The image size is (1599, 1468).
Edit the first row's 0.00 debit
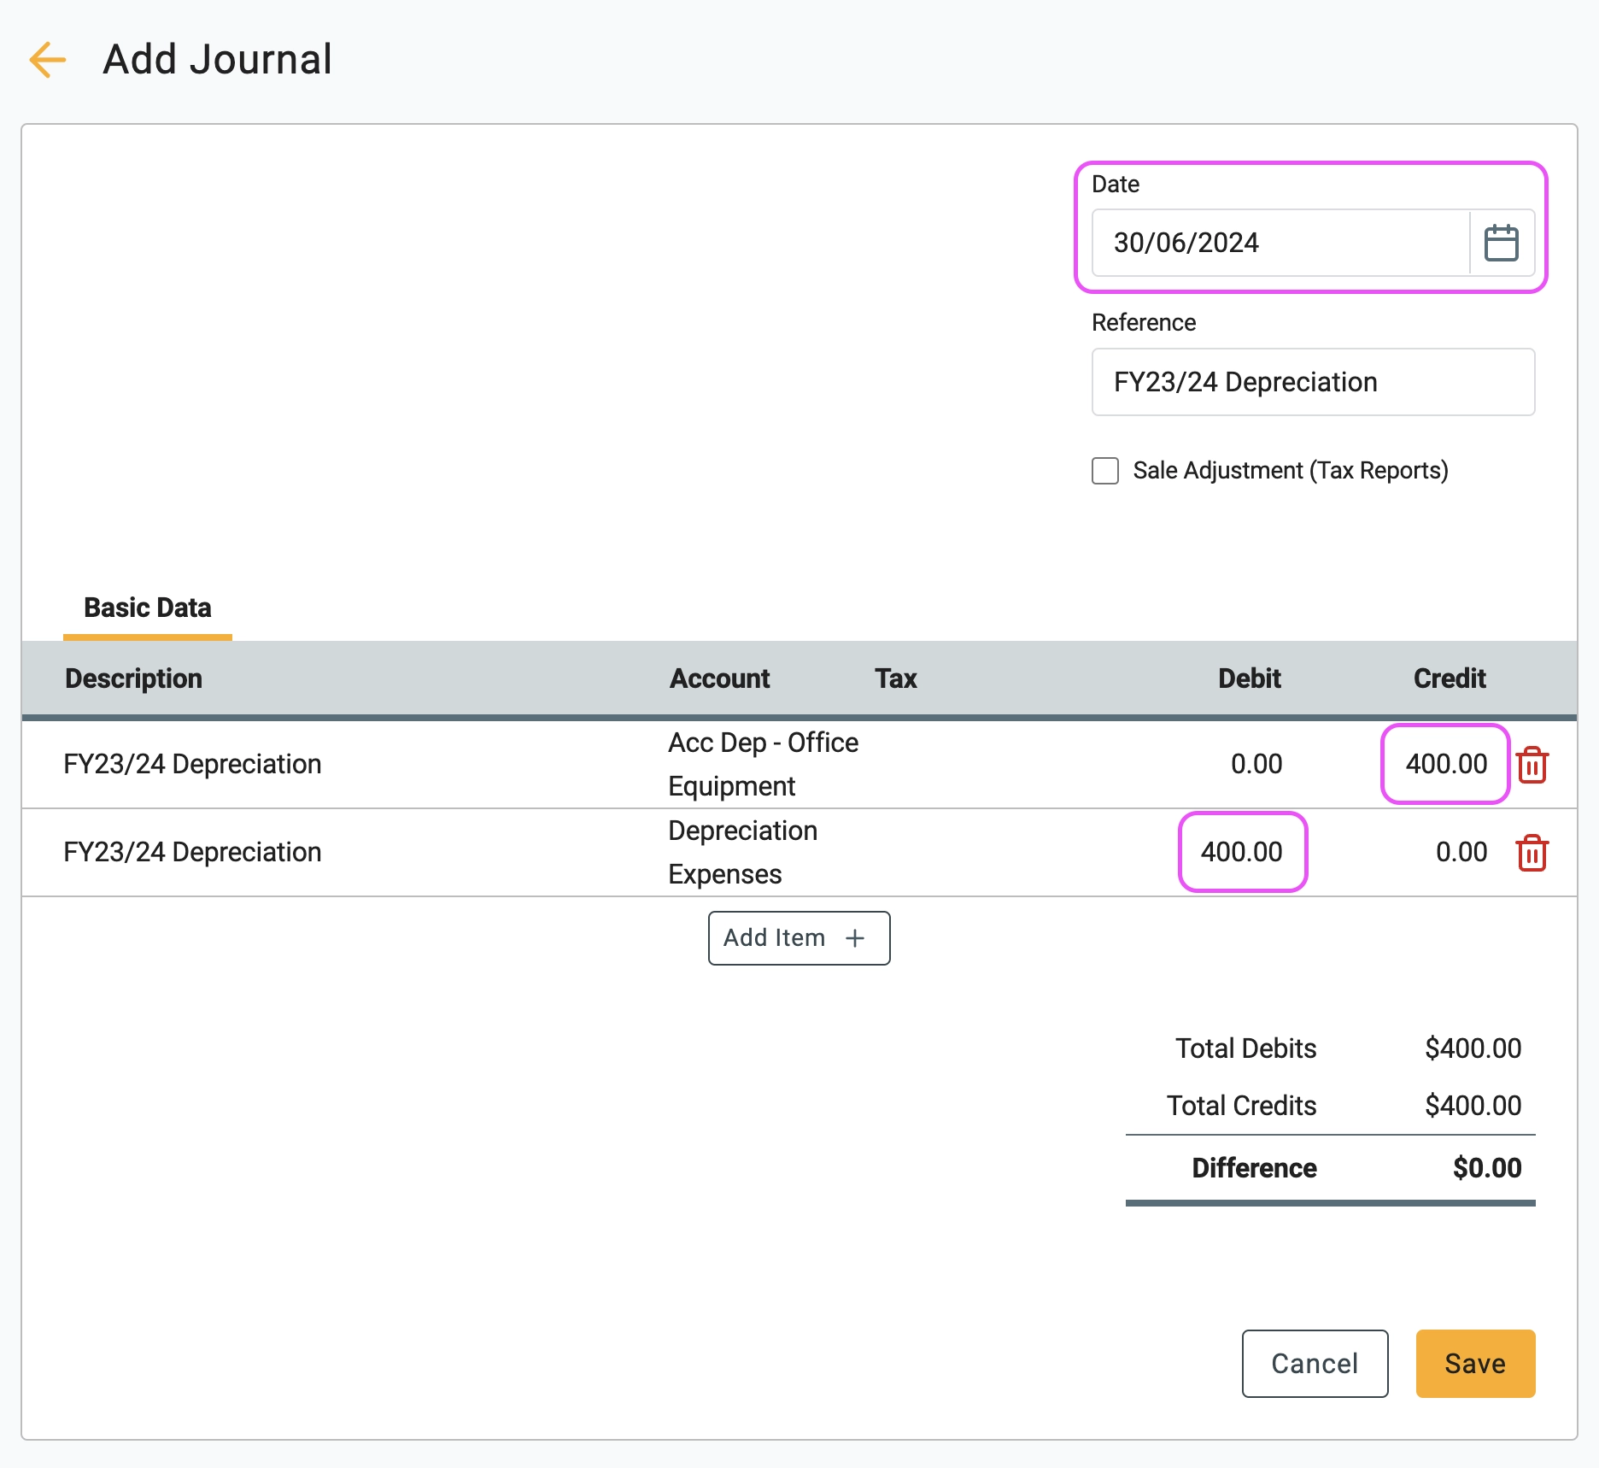click(x=1256, y=764)
